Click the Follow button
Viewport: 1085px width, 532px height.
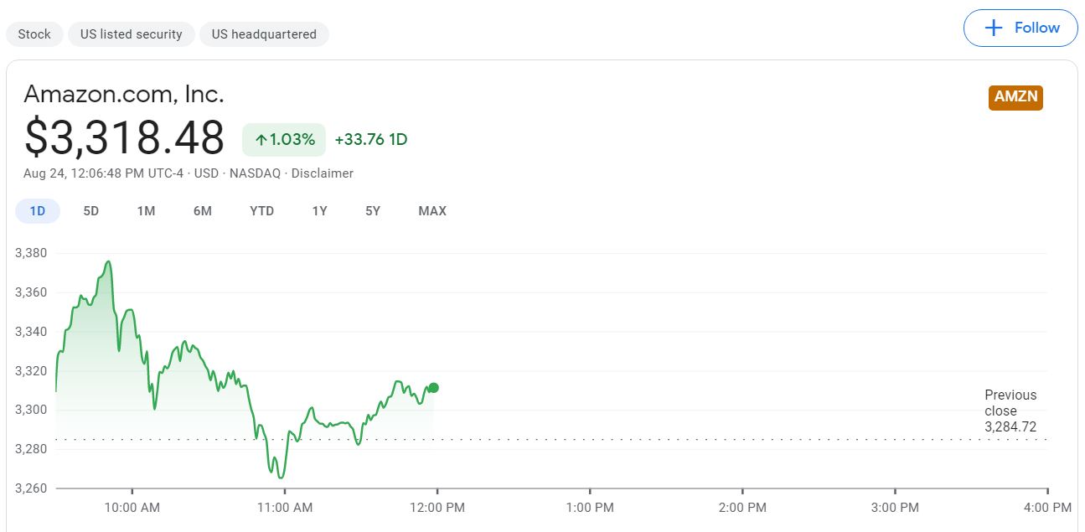point(1020,28)
